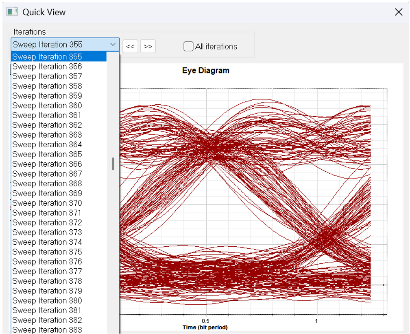Viewport: 410px width, 334px height.
Task: Choose Sweep Iteration 371 entry
Action: click(x=47, y=213)
